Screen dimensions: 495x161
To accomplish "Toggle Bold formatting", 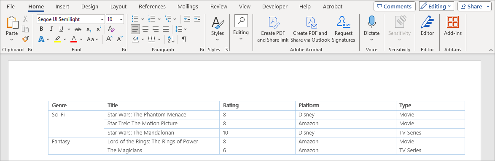I will click(x=41, y=29).
